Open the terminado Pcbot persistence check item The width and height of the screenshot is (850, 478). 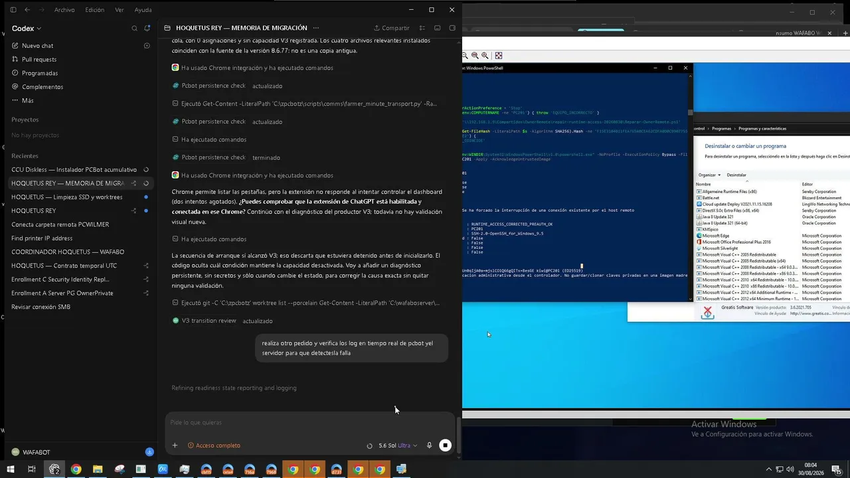226,157
